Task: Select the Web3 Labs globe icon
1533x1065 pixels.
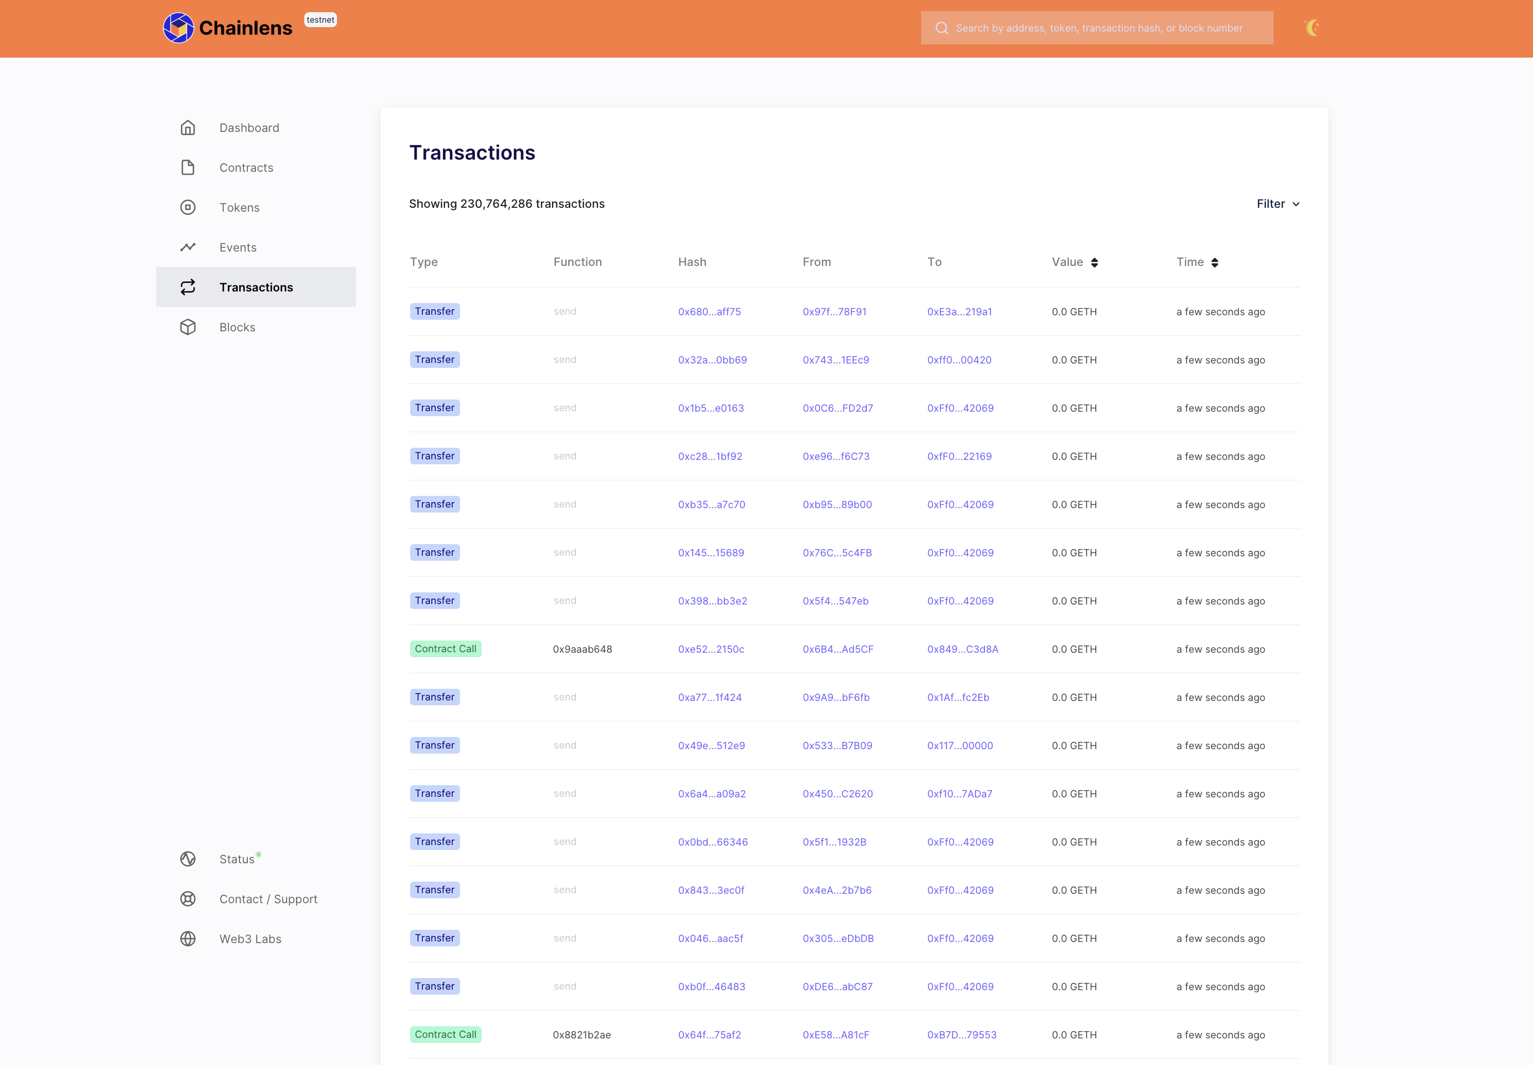Action: [187, 938]
